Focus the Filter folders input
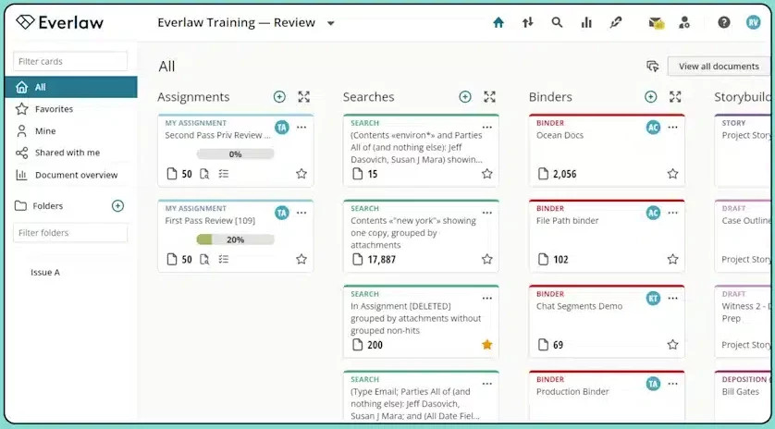The image size is (775, 429). [x=70, y=233]
